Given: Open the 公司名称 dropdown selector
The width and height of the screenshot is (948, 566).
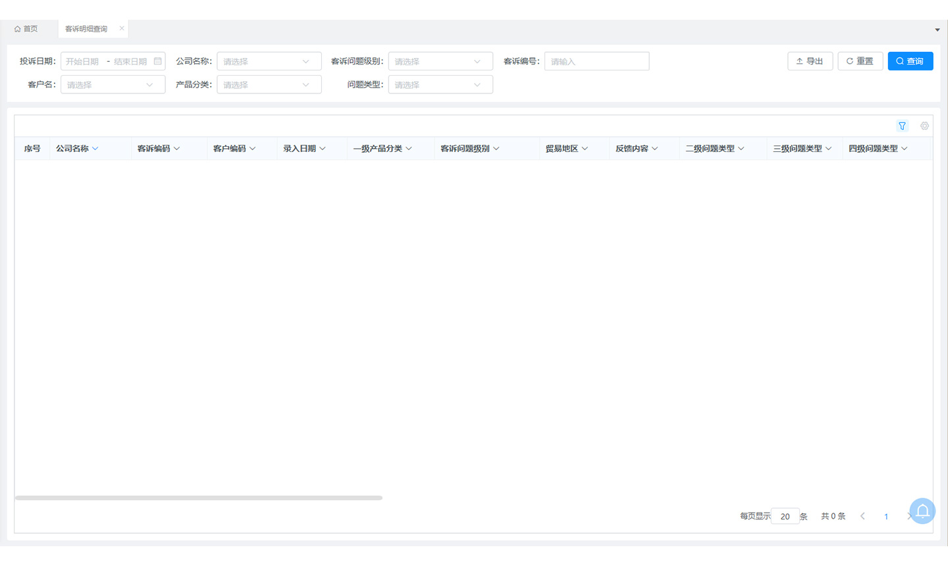Looking at the screenshot, I should pos(269,61).
